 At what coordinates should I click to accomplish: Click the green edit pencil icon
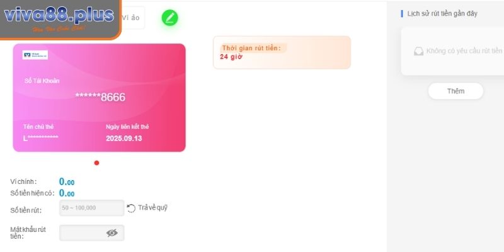(x=169, y=18)
